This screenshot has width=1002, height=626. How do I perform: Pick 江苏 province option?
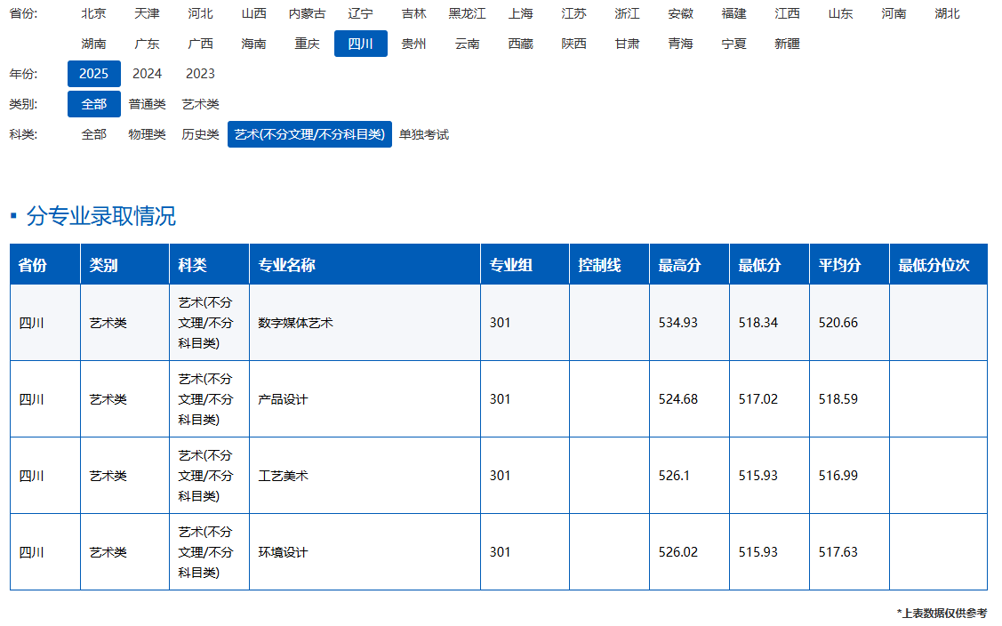coord(573,13)
